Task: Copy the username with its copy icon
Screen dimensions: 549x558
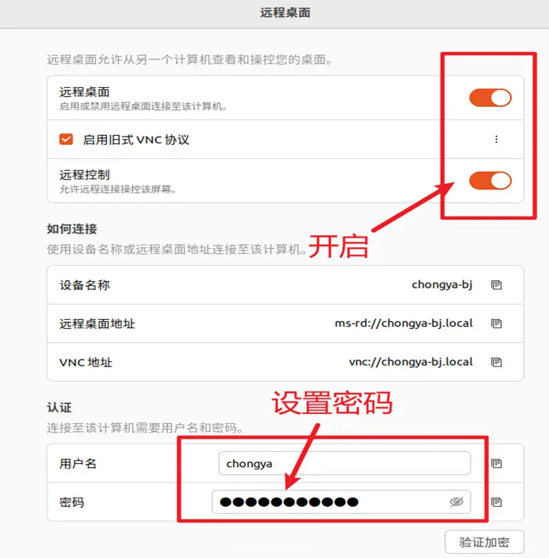Action: pyautogui.click(x=496, y=463)
